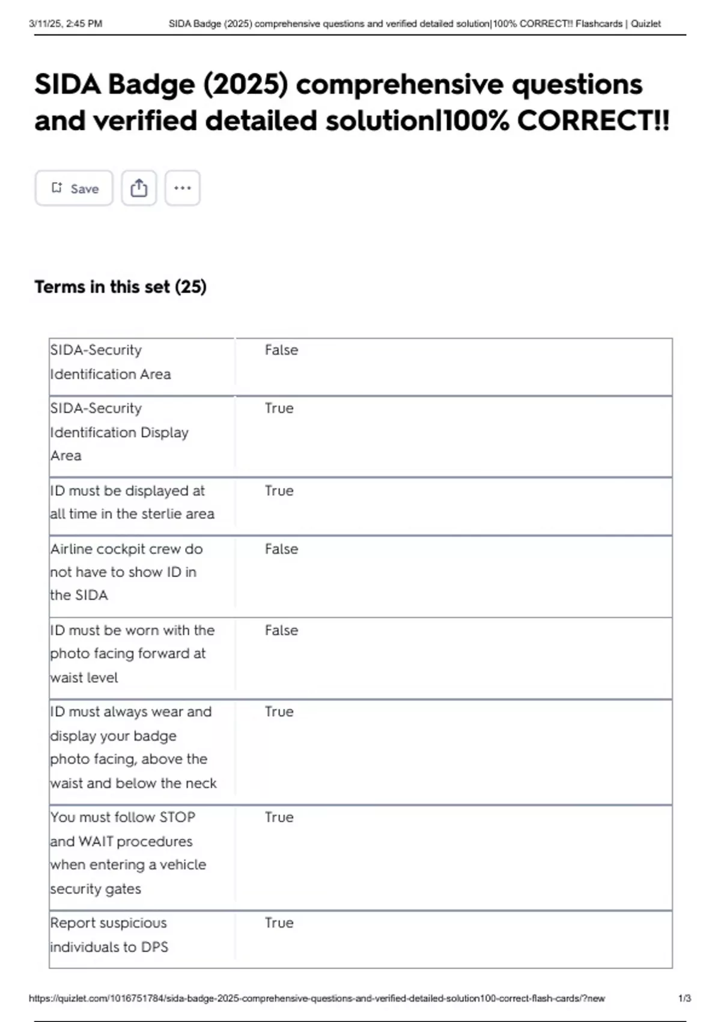This screenshot has height=1022, width=721.
Task: Click the 'ID must be displayed' term
Action: pos(132,502)
